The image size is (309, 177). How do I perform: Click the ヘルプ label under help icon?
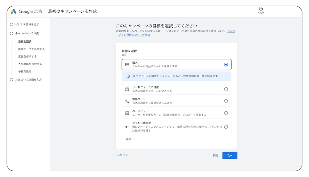pyautogui.click(x=261, y=13)
